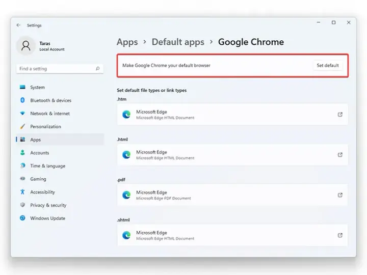Image resolution: width=367 pixels, height=275 pixels.
Task: Click the Gaming controller icon
Action: 22,179
